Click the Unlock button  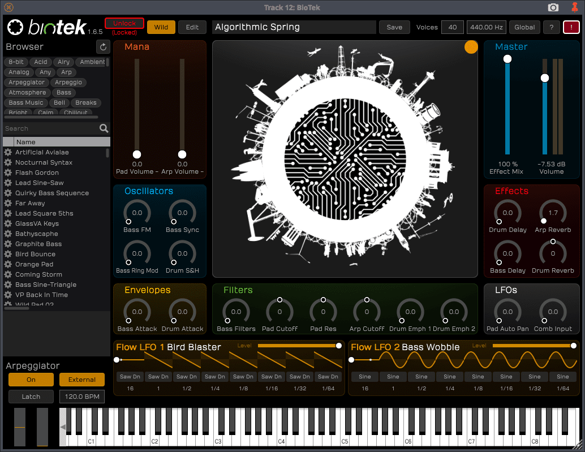pyautogui.click(x=124, y=23)
